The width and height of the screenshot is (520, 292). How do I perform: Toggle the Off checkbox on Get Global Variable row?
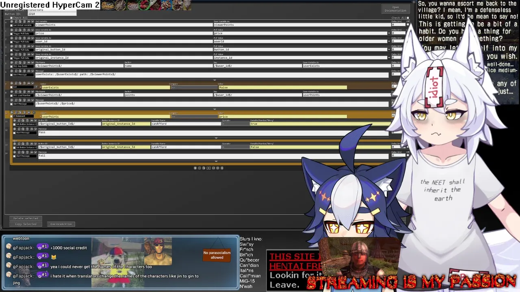407,24
